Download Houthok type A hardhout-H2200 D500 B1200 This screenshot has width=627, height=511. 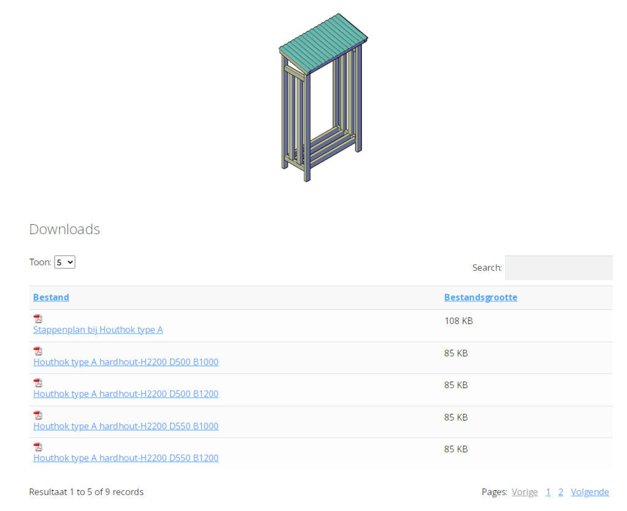[126, 394]
